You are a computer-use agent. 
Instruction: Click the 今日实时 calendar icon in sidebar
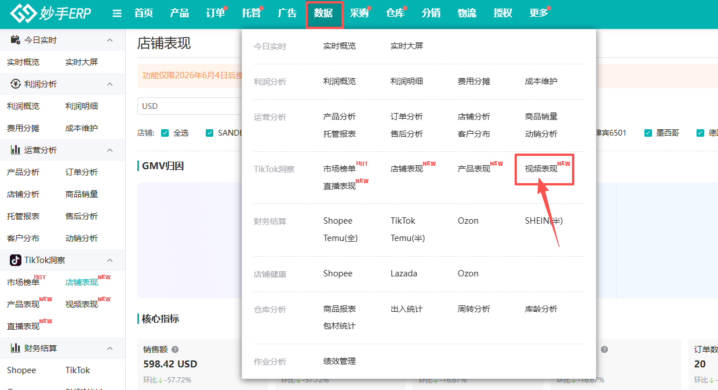tap(16, 40)
